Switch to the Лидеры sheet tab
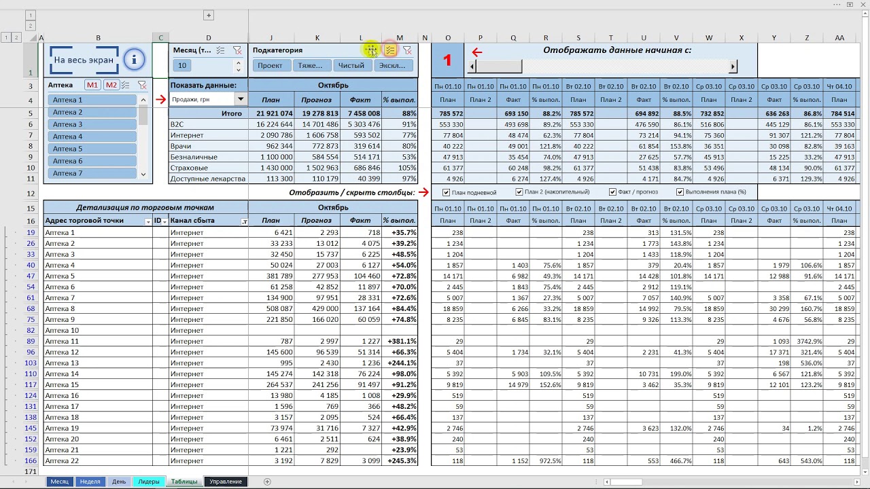Image resolution: width=870 pixels, height=489 pixels. (x=149, y=482)
